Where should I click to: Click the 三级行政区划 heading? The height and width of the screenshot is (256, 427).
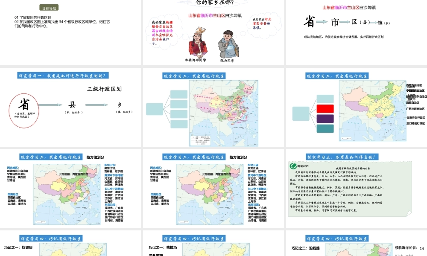point(104,89)
